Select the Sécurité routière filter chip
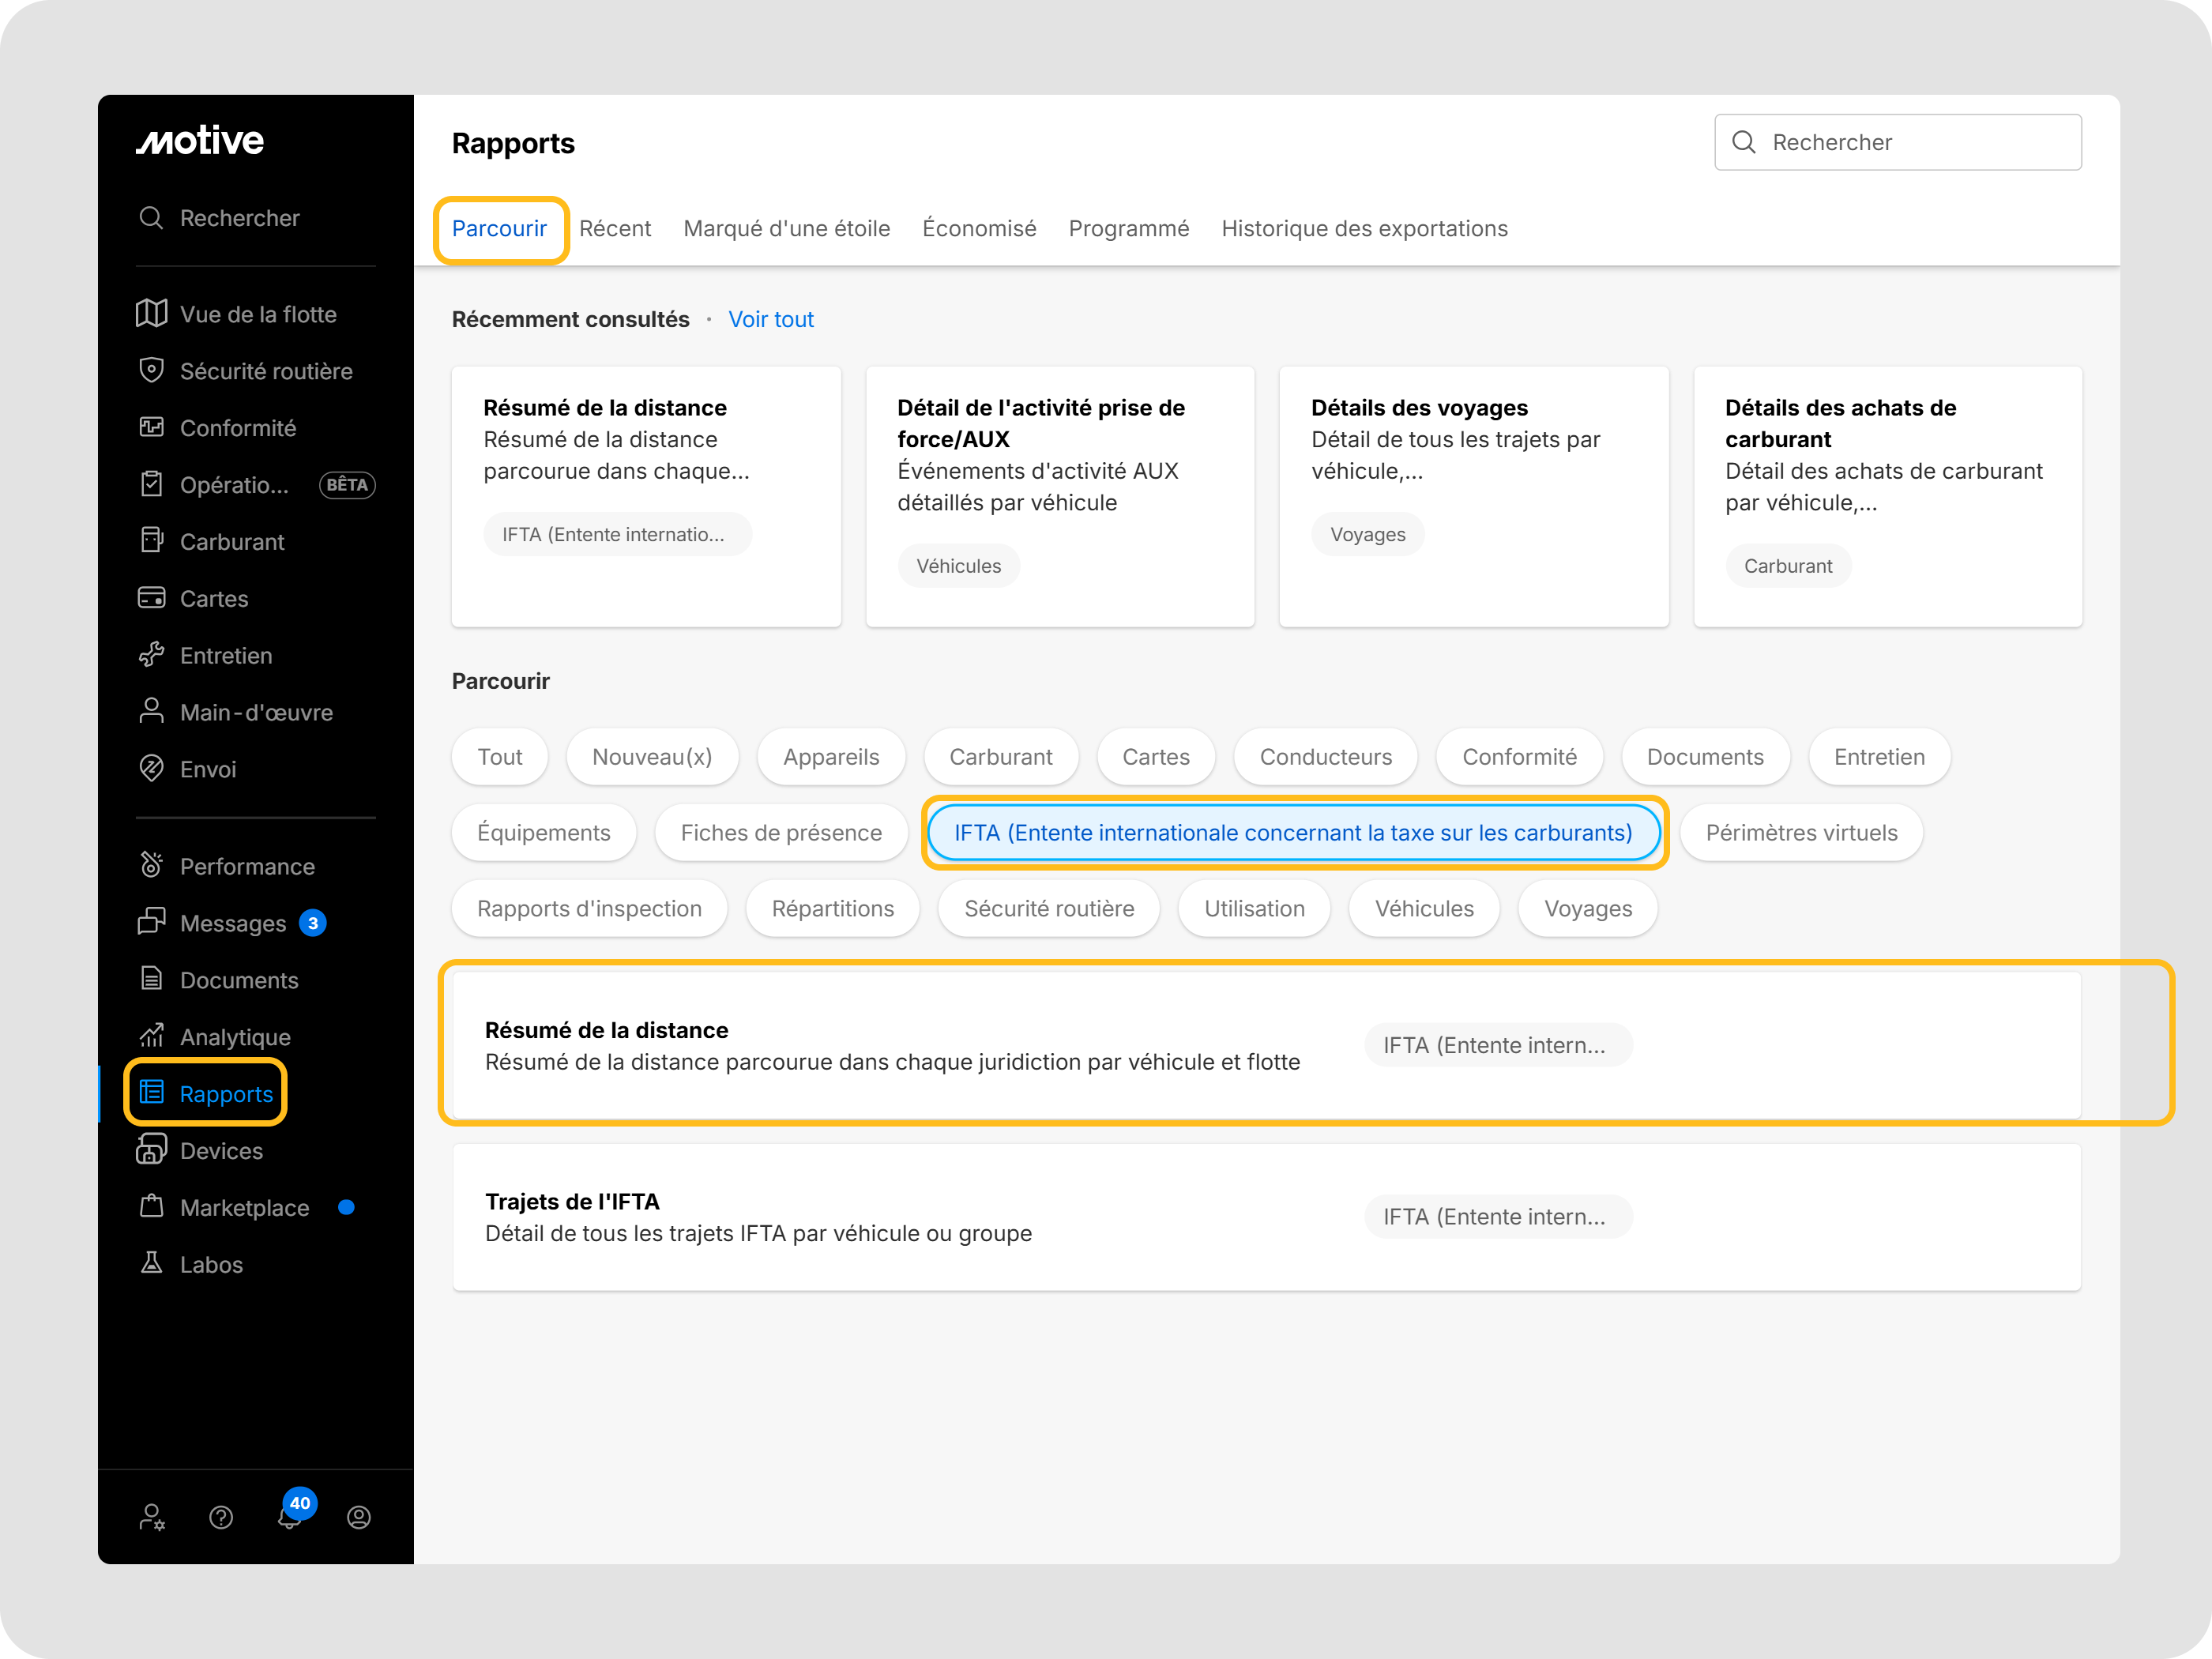This screenshot has height=1659, width=2212. click(1049, 909)
